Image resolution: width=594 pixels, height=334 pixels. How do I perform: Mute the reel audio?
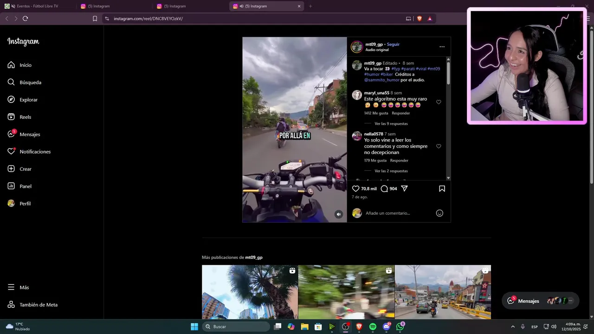click(339, 214)
